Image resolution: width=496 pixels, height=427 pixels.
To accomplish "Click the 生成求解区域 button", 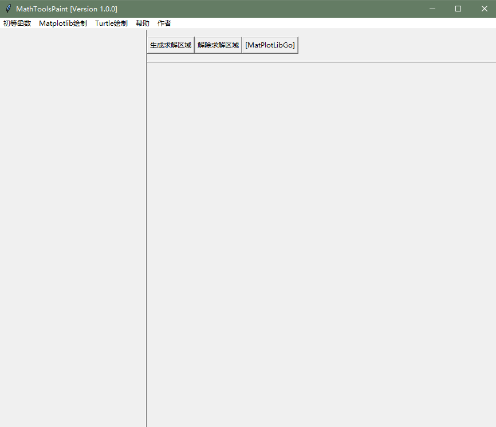I will coord(171,45).
